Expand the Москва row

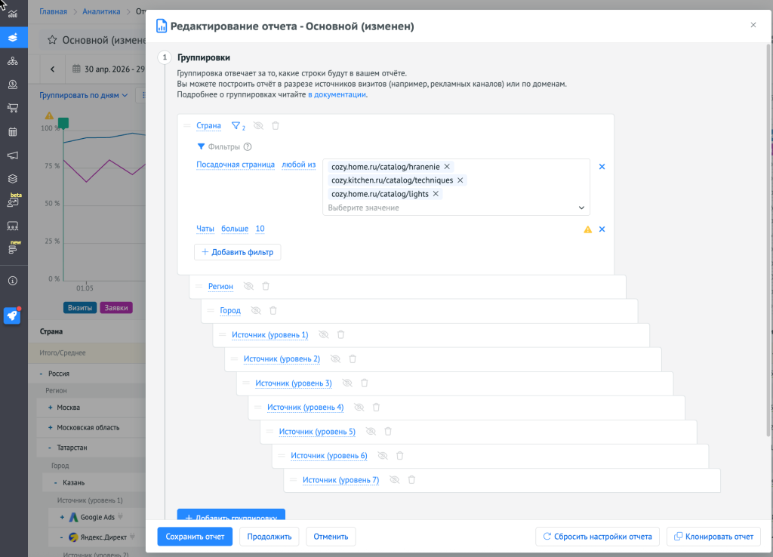pos(50,408)
